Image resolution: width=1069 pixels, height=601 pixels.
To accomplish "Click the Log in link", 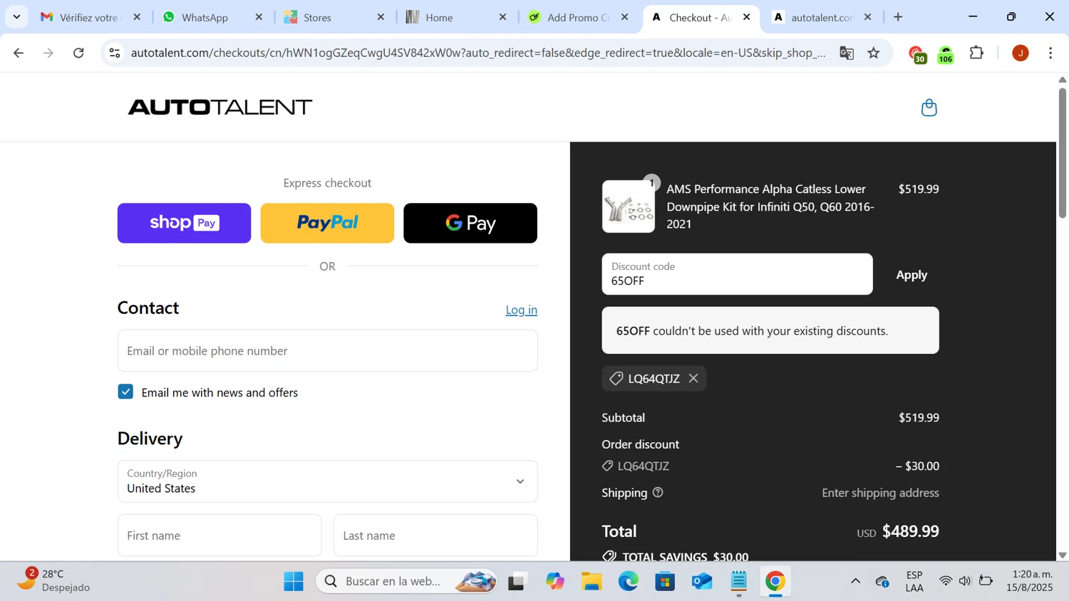I will [522, 310].
